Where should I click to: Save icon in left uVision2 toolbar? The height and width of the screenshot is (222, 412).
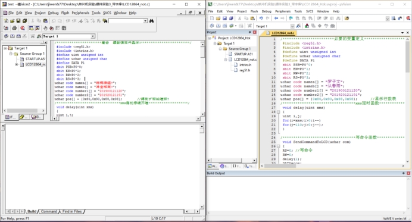tap(18, 21)
